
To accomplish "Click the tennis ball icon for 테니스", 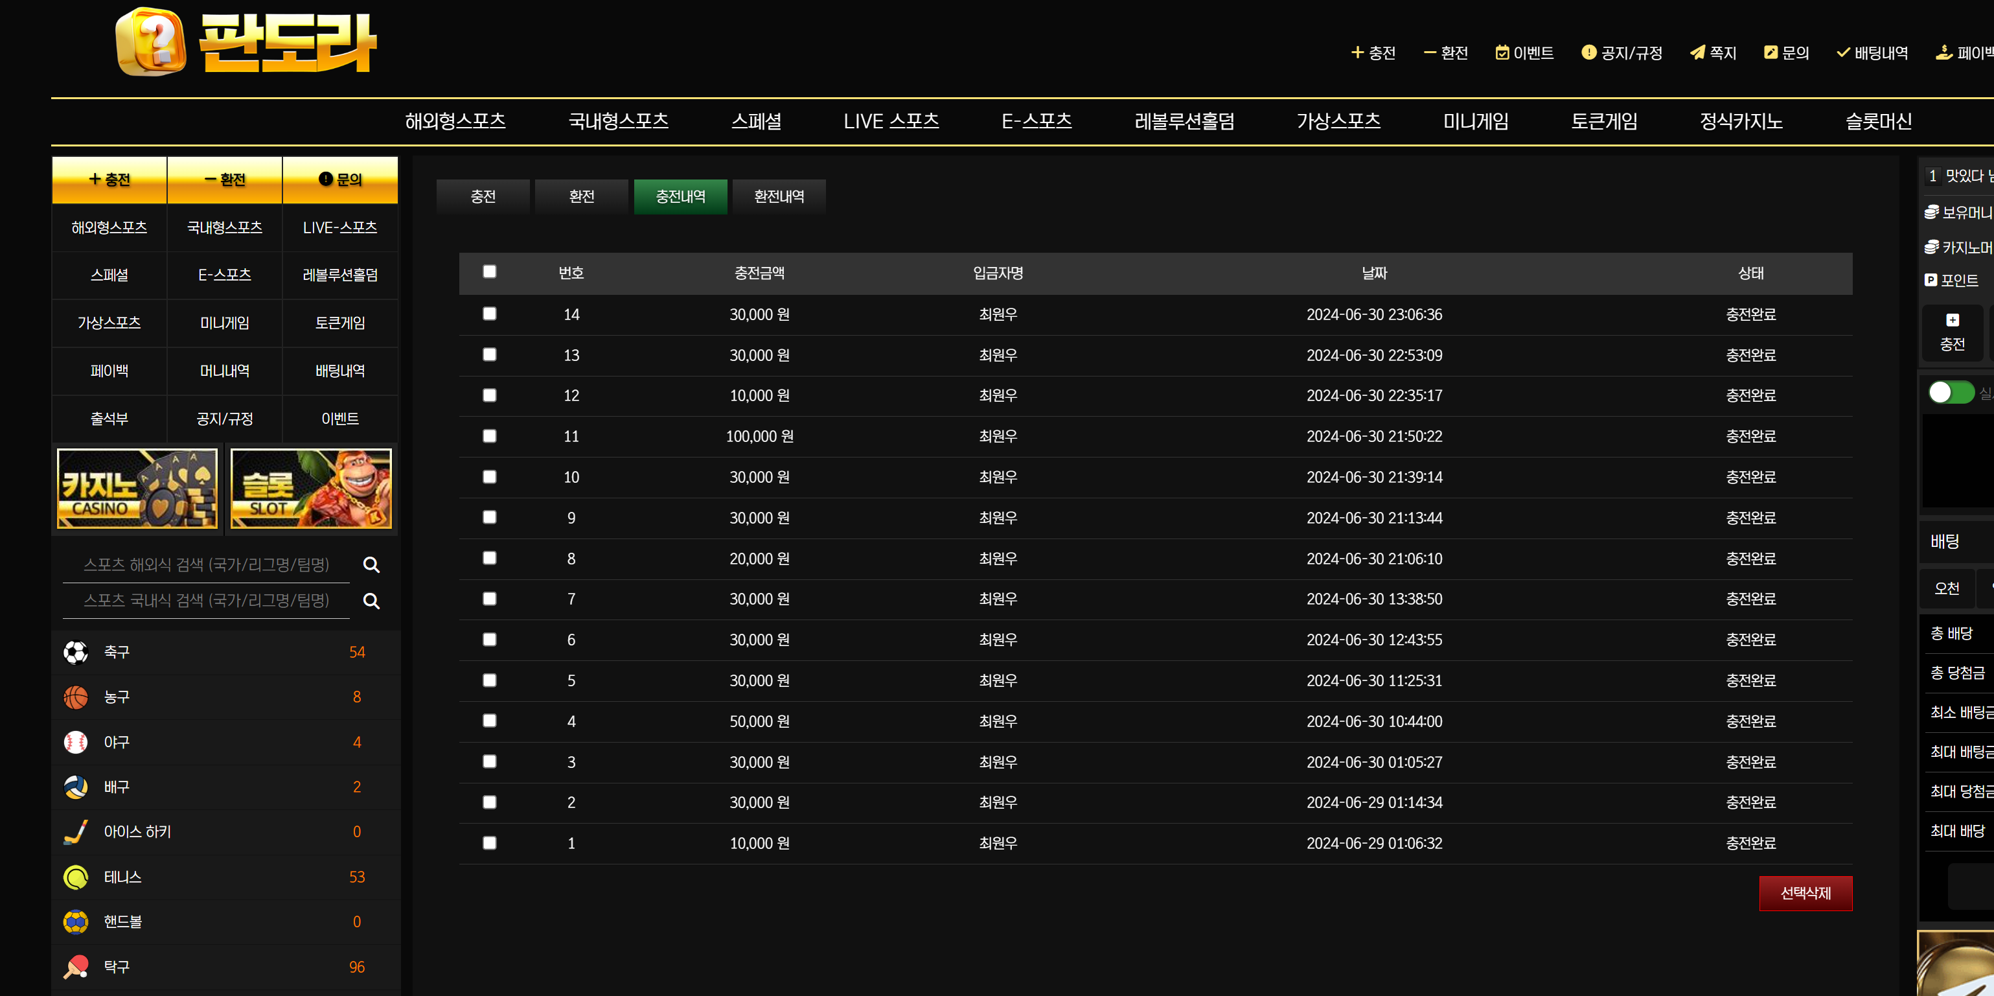I will [x=76, y=877].
